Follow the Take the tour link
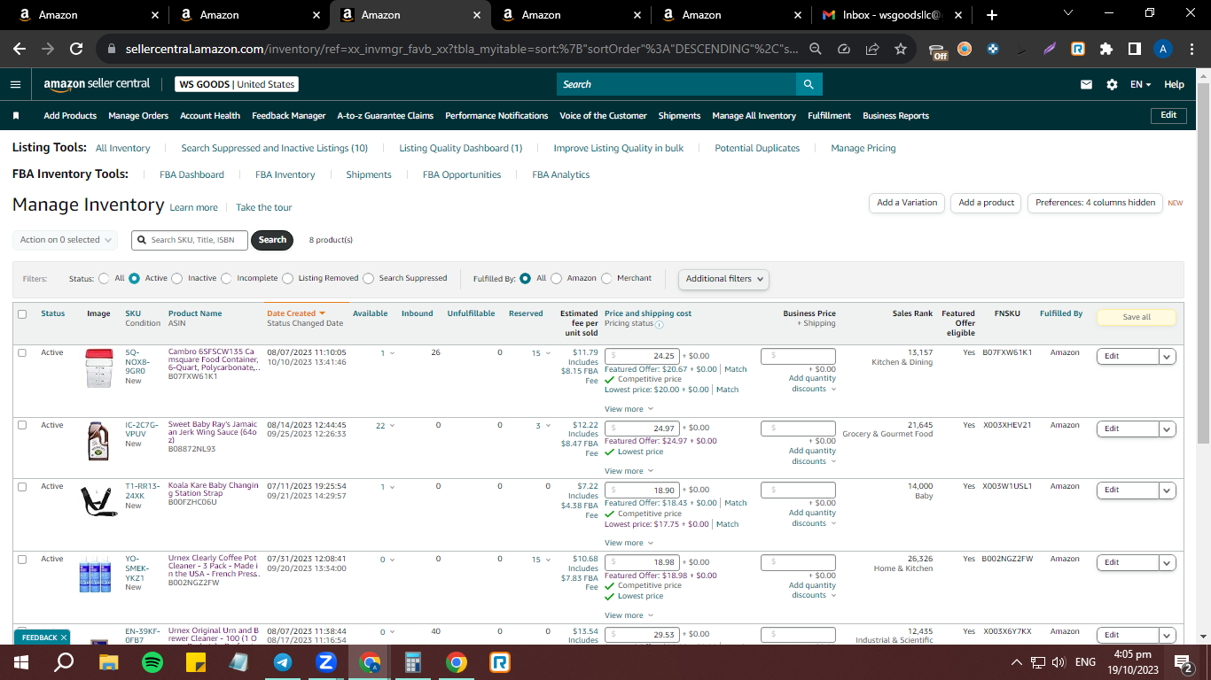The image size is (1211, 680). (x=263, y=208)
